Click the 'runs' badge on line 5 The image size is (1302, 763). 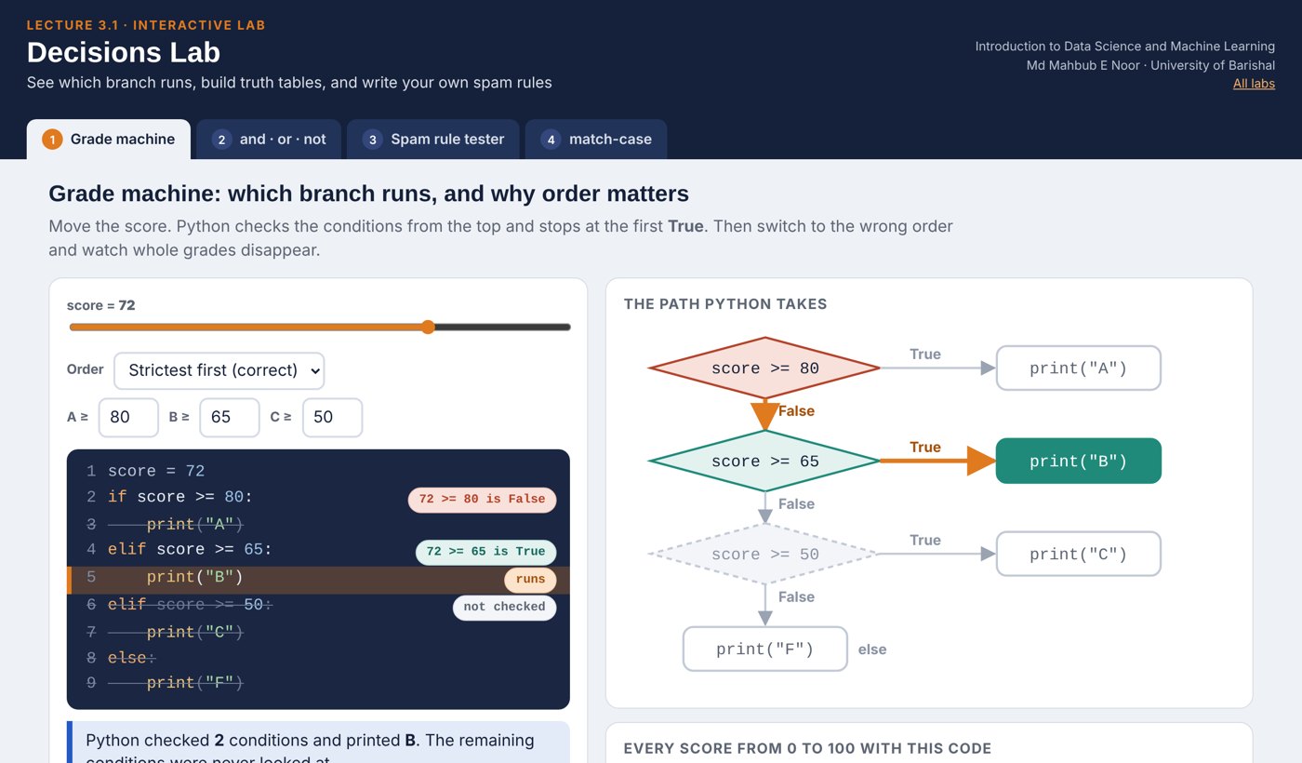point(530,580)
